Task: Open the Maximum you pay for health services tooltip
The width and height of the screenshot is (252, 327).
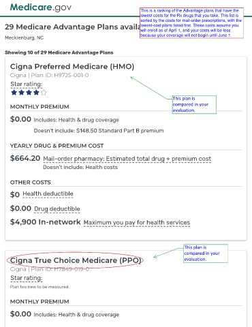Action: click(137, 223)
